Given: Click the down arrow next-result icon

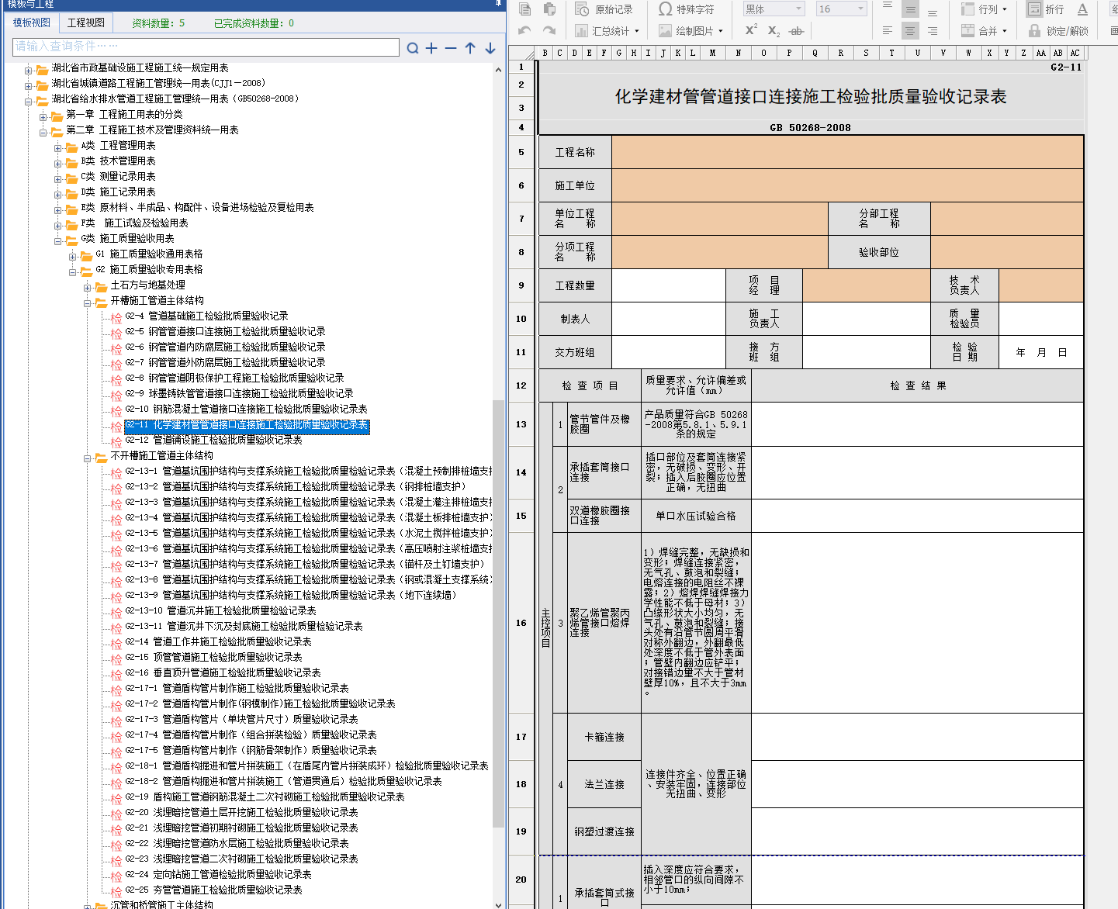Looking at the screenshot, I should tap(490, 48).
